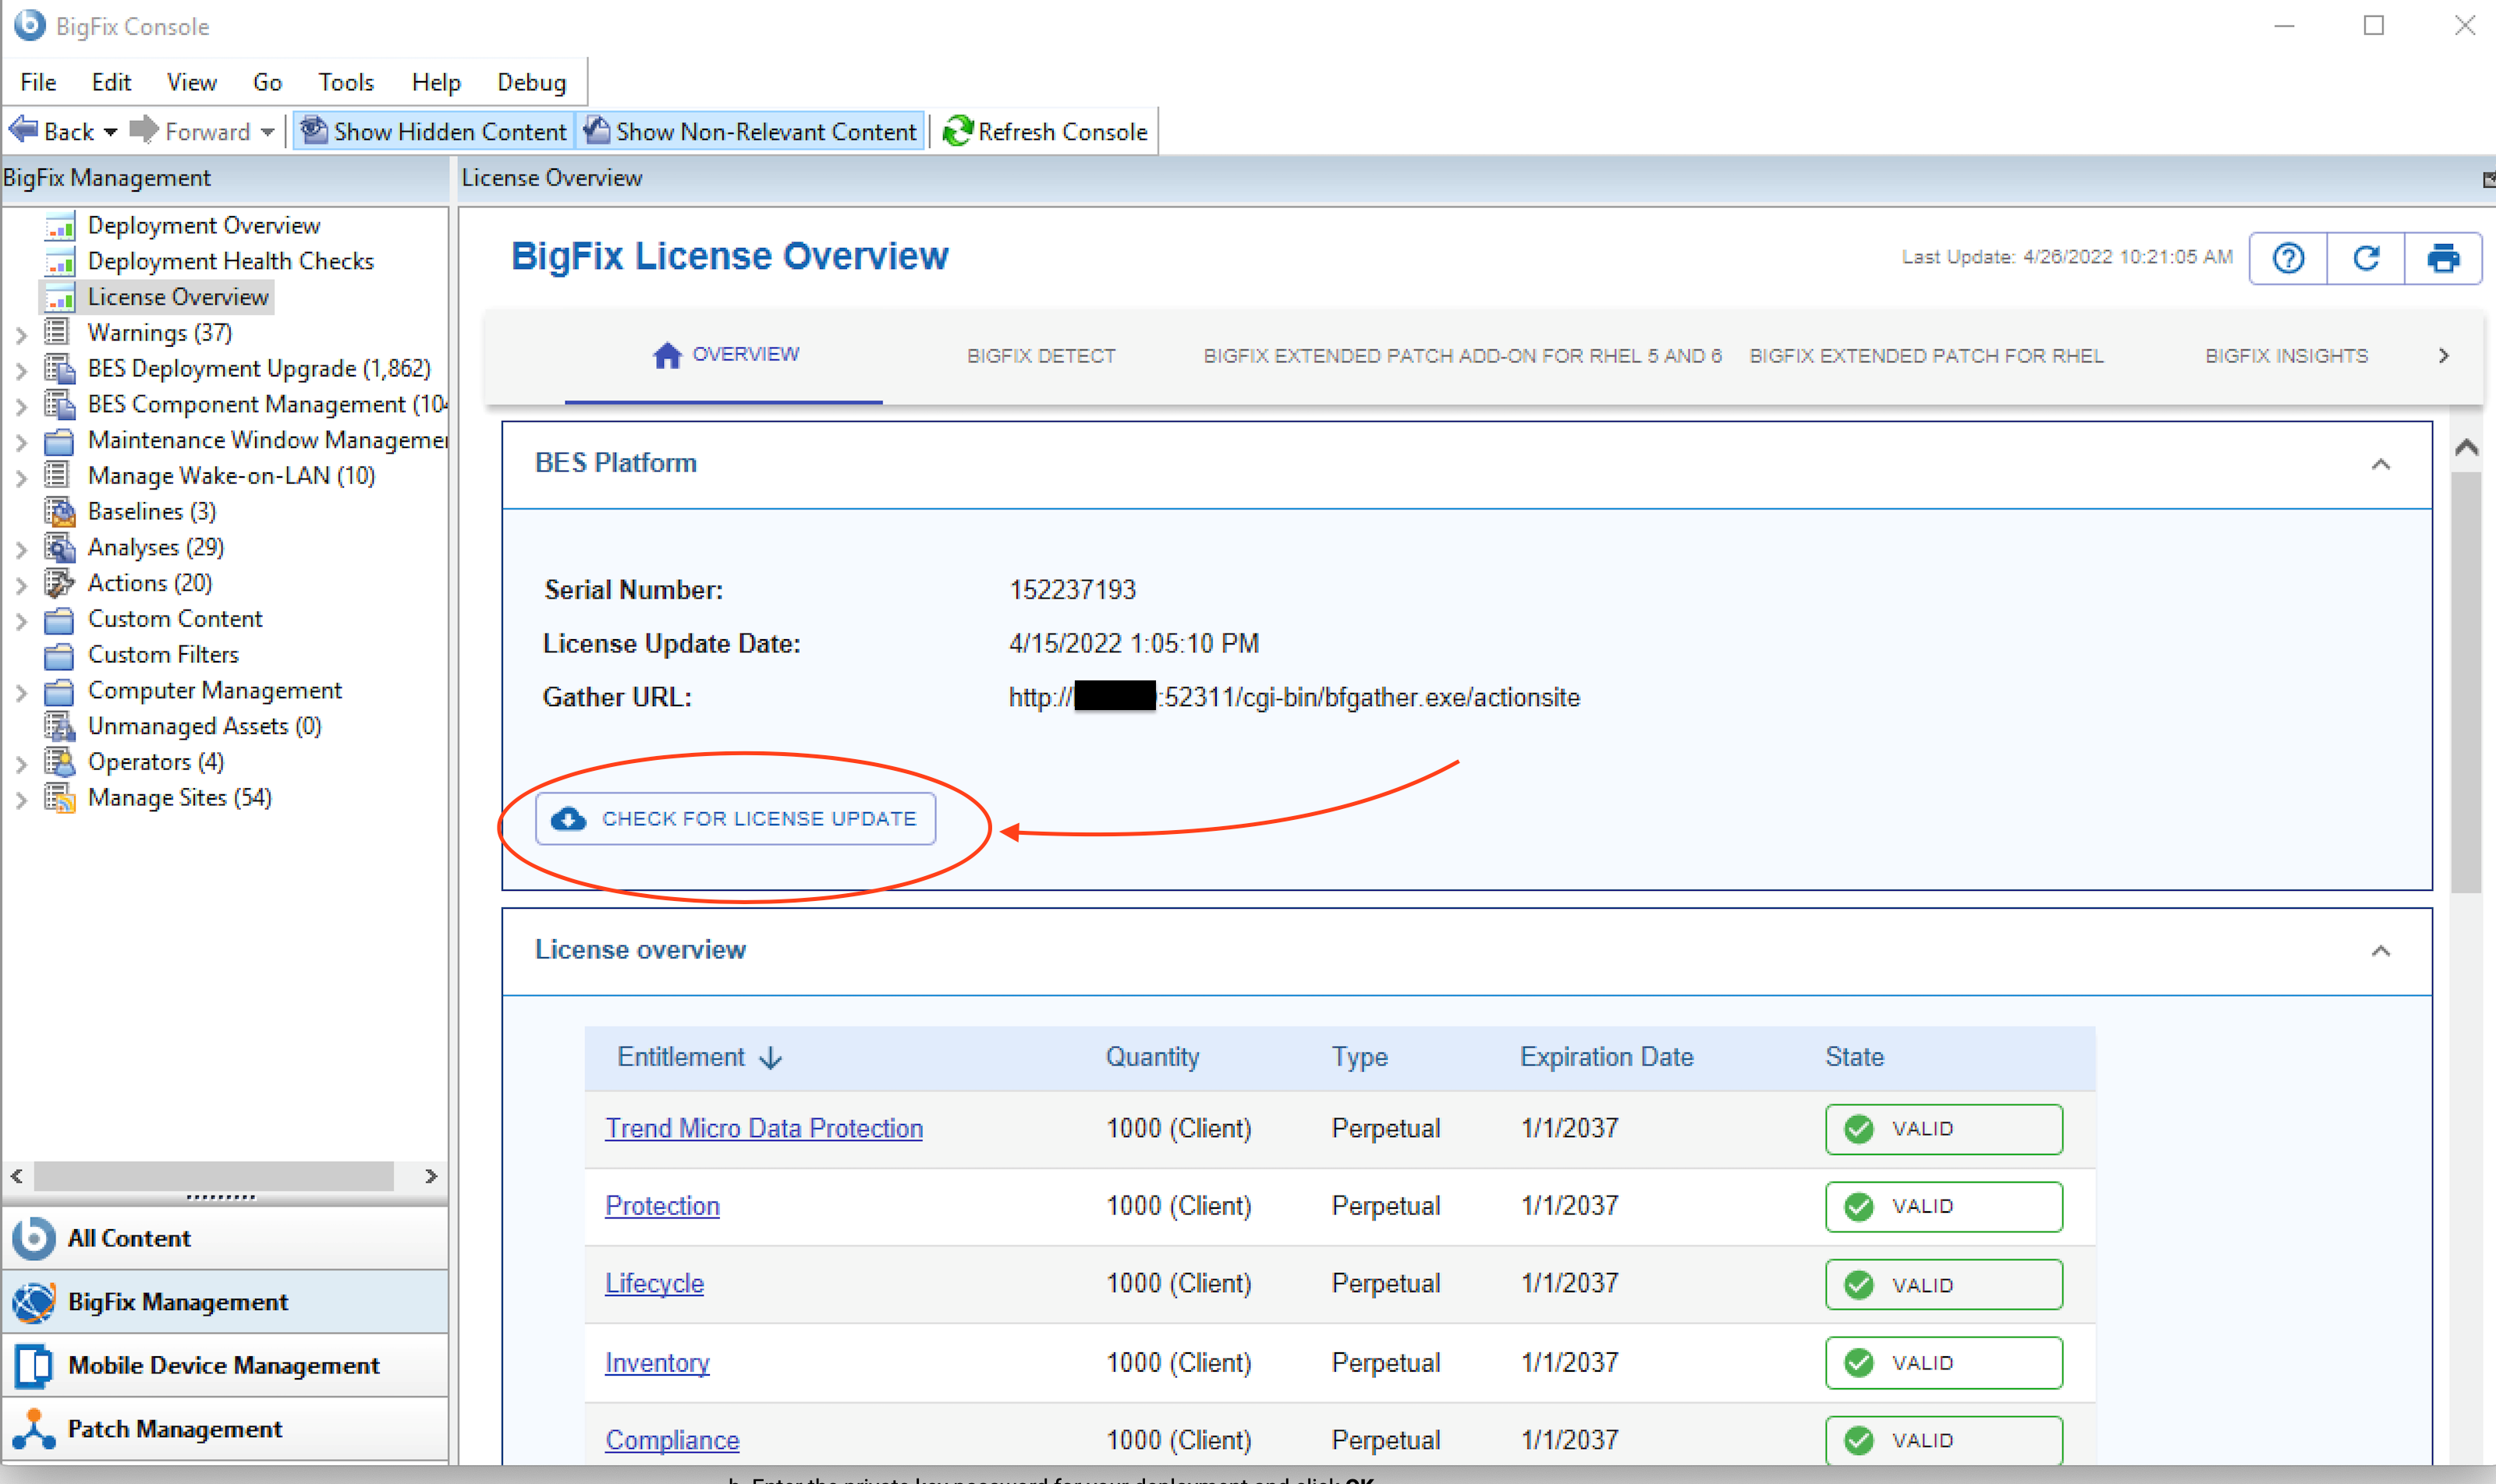Screen dimensions: 2496x1484
Task: Collapse the License overview section
Action: coord(2381,951)
